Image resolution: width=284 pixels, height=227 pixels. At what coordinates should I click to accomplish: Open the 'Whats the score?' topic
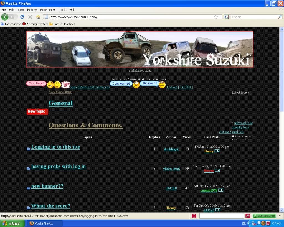50,206
